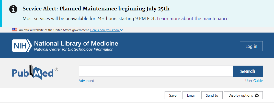Click the US flag icon
The image size is (274, 104).
(15, 30)
